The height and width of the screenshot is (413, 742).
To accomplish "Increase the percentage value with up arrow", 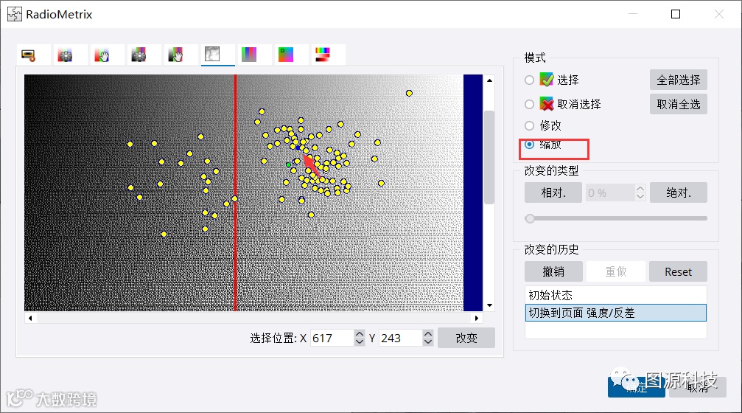I will 640,189.
